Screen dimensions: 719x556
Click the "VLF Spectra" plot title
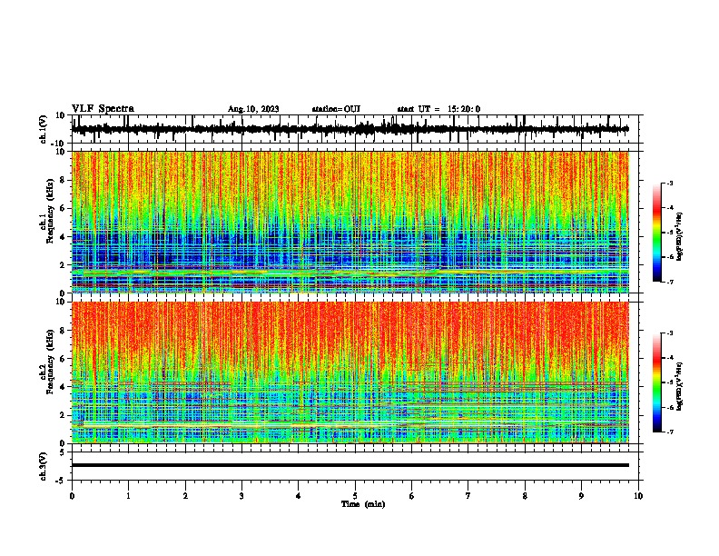coord(103,109)
